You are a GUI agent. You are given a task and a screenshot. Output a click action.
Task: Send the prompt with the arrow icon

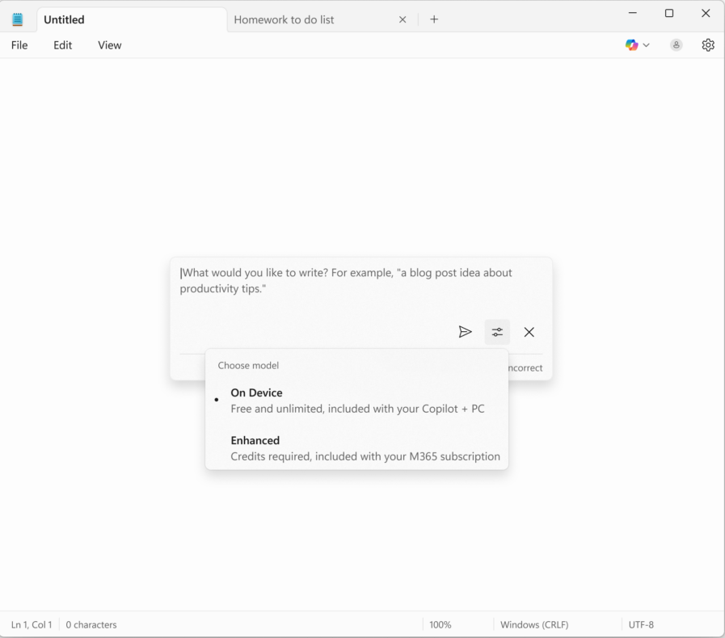click(x=465, y=332)
